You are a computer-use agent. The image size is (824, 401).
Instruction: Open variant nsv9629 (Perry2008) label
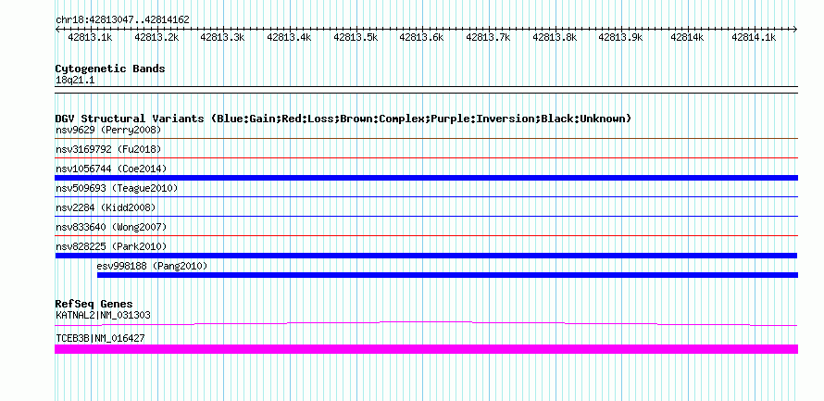pyautogui.click(x=108, y=130)
